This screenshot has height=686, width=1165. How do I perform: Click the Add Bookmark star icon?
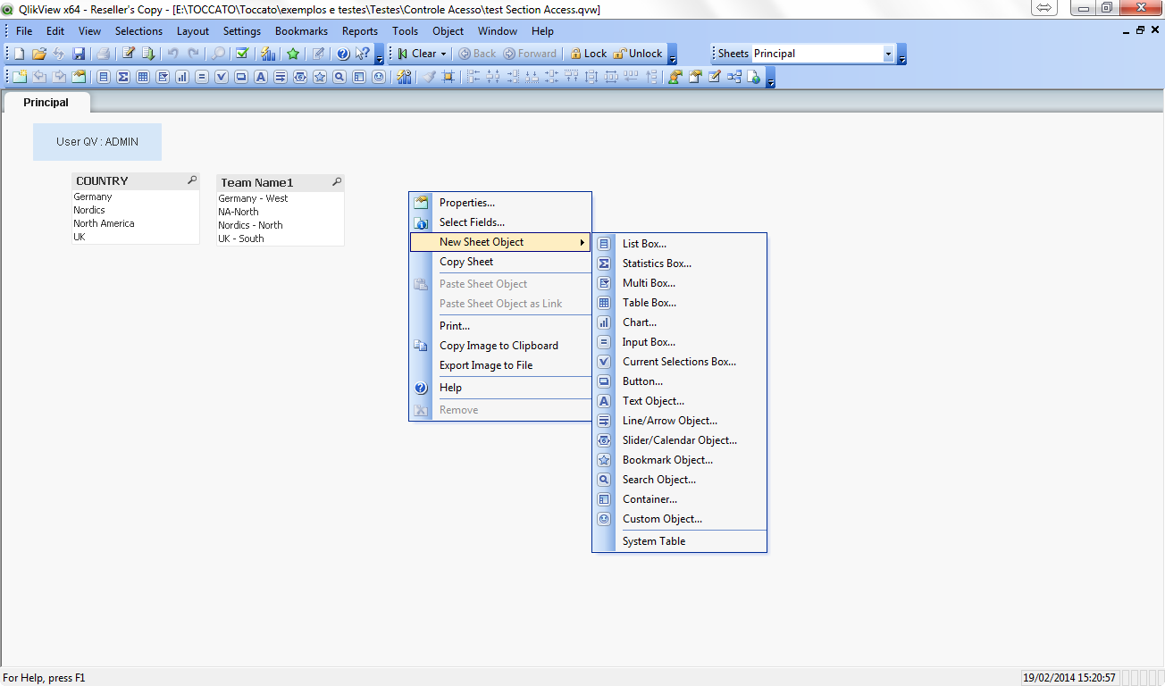[x=292, y=54]
